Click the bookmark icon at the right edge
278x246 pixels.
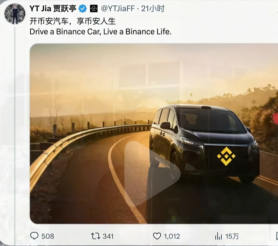(277, 236)
